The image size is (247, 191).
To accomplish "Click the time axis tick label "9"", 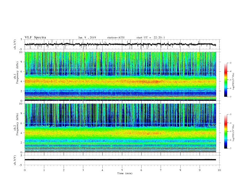I will [x=200, y=170].
